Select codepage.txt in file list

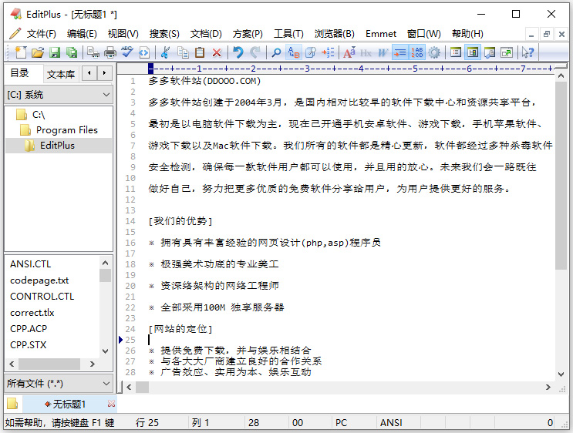[x=39, y=280]
